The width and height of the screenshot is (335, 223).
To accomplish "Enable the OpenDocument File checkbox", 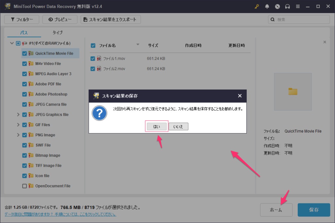I will point(25,186).
